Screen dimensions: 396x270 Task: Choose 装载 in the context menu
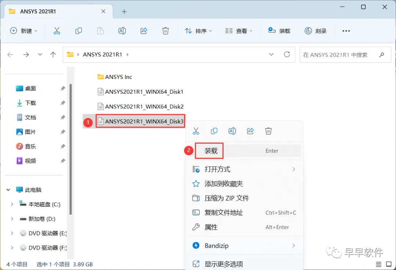pos(245,151)
